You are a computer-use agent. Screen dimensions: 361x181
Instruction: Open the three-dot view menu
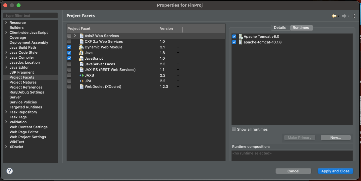click(x=354, y=16)
